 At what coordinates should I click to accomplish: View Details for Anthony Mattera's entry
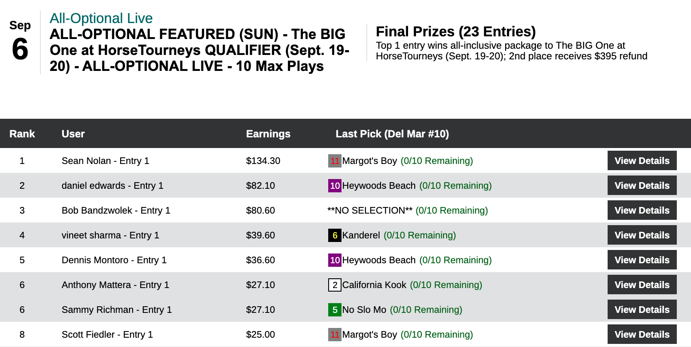pyautogui.click(x=642, y=285)
